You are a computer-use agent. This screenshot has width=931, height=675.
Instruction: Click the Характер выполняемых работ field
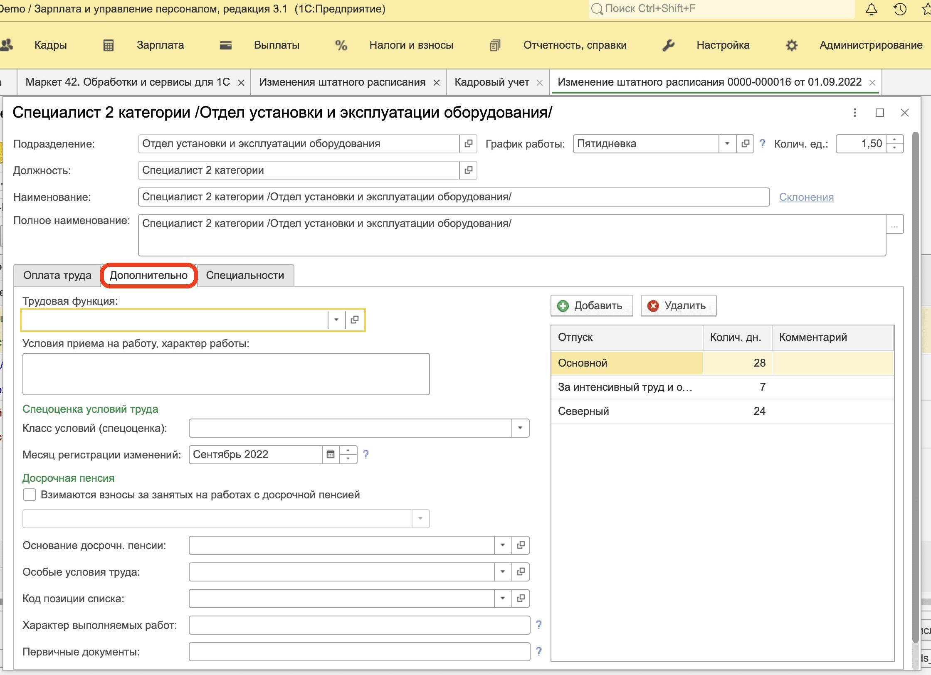tap(359, 625)
